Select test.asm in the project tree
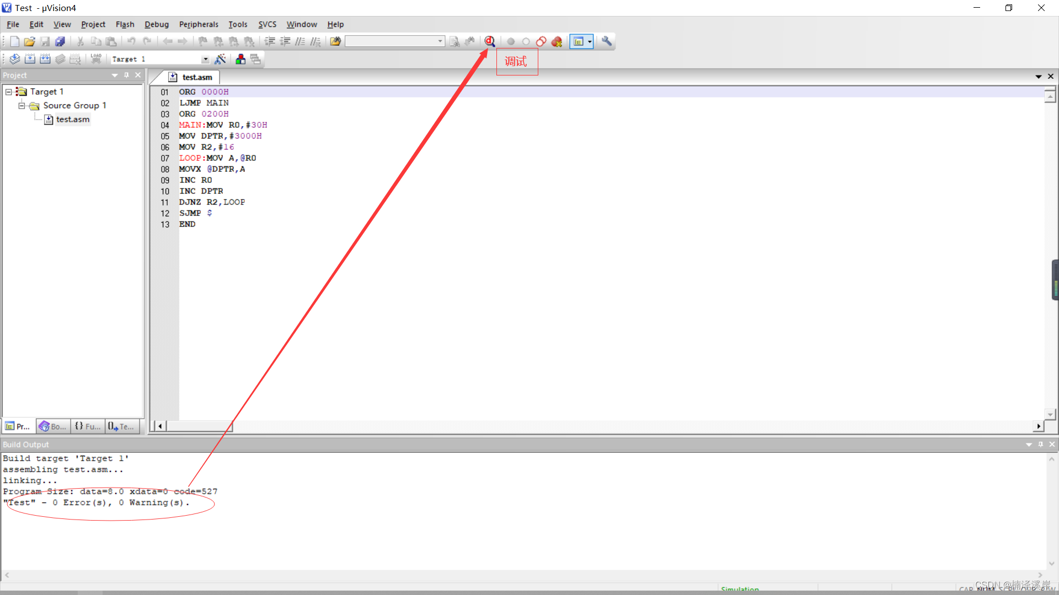 [72, 120]
